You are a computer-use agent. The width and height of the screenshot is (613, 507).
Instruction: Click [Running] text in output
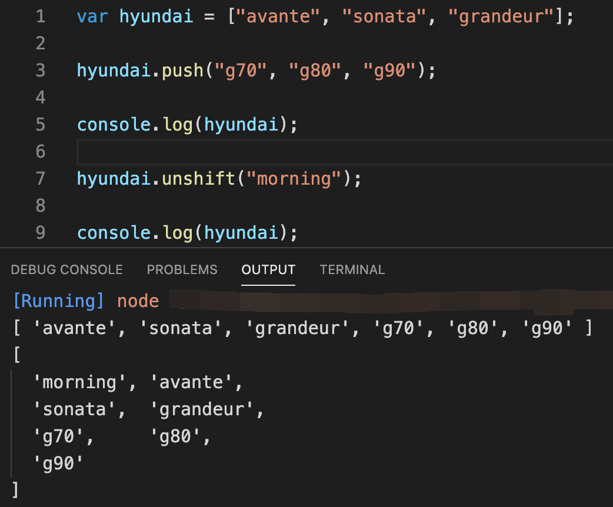coord(59,301)
